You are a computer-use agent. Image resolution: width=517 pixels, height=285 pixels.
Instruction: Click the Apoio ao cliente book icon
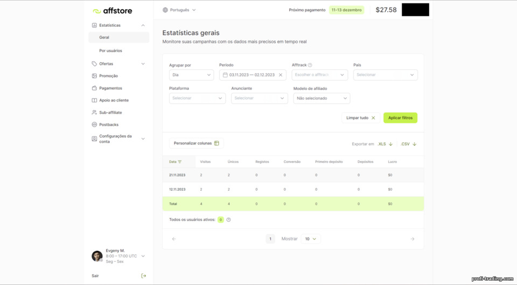(x=94, y=100)
